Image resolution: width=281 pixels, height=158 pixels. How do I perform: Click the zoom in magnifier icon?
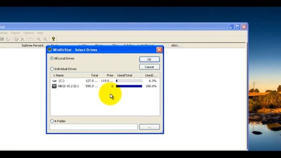click(x=39, y=39)
